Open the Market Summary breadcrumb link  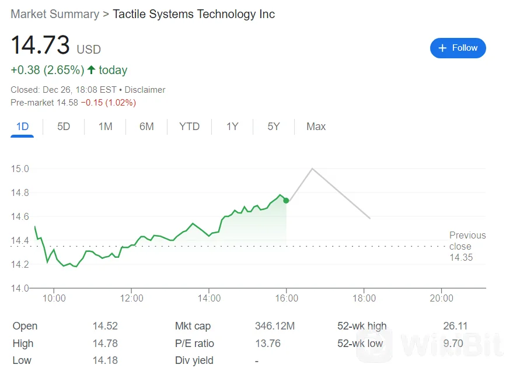tap(55, 14)
